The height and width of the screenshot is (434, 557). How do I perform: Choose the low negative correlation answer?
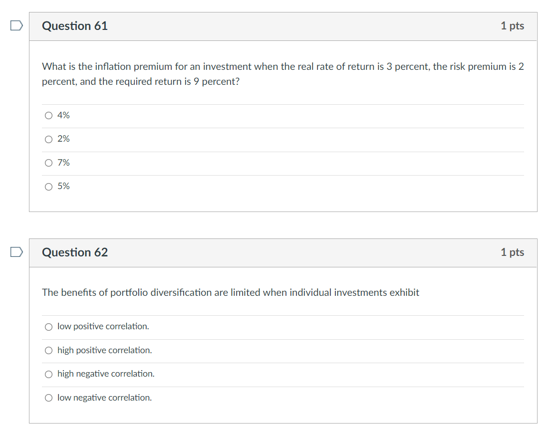pyautogui.click(x=48, y=398)
